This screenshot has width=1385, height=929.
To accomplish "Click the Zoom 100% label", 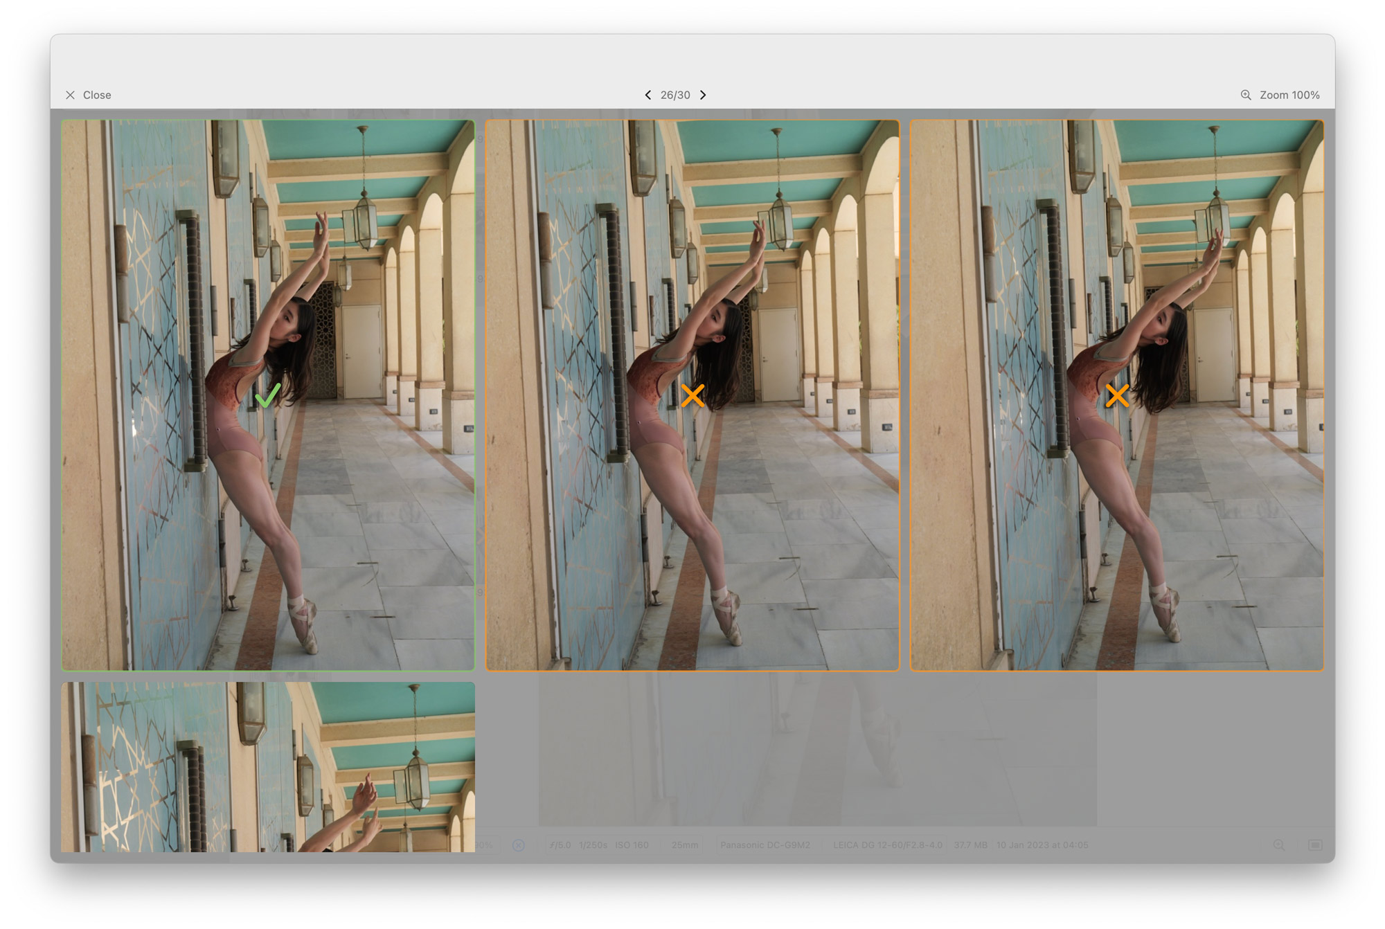I will (x=1289, y=95).
